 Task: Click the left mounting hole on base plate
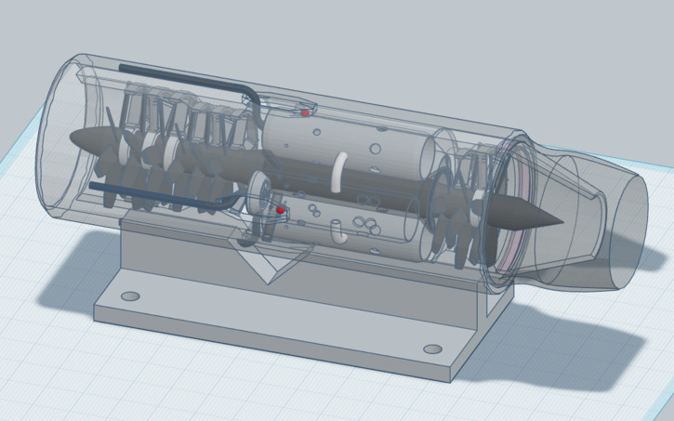pyautogui.click(x=130, y=296)
